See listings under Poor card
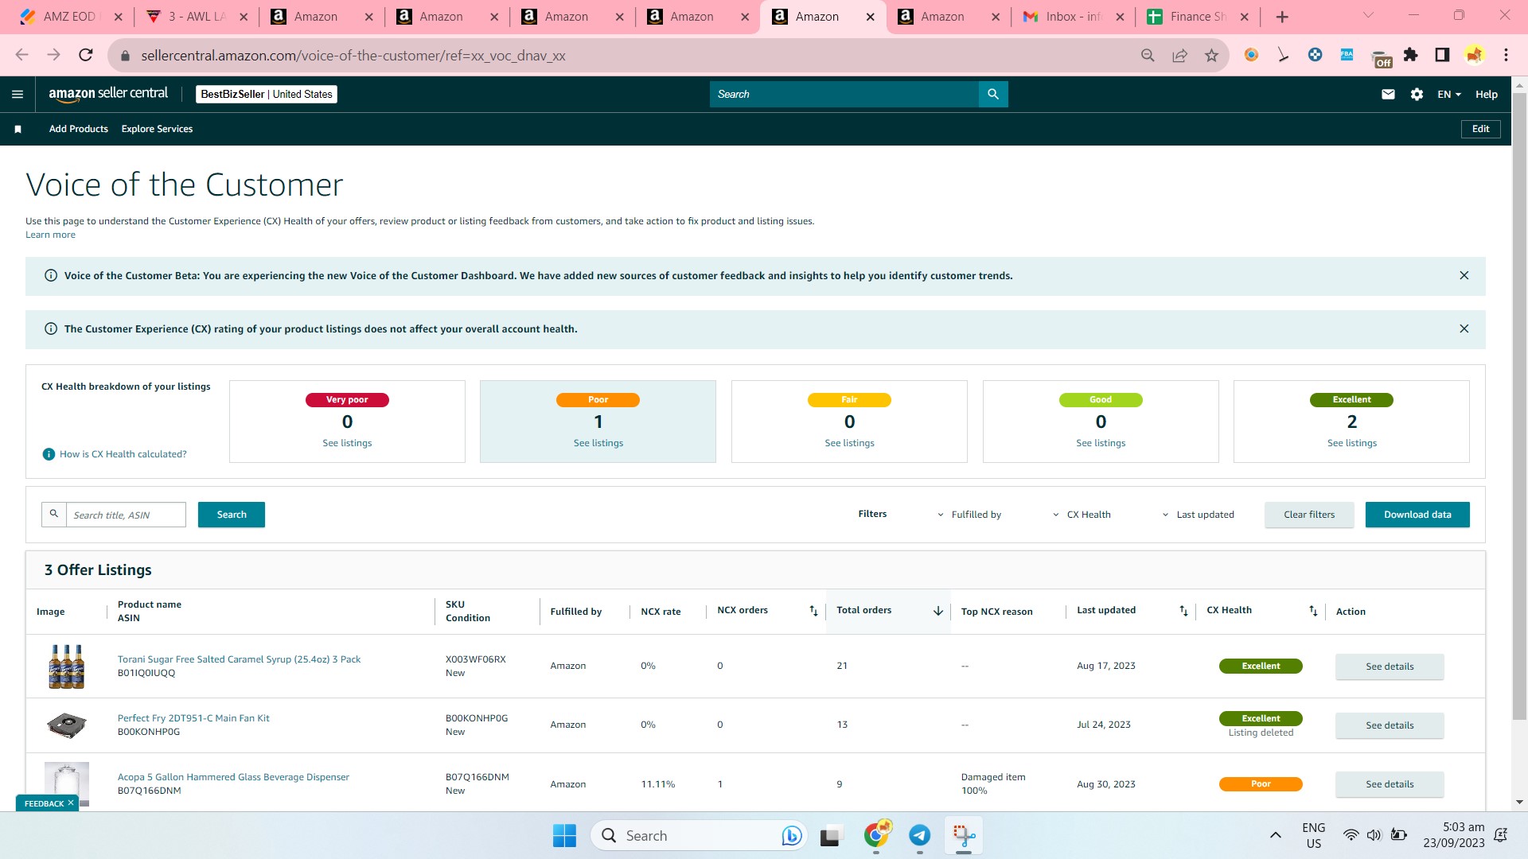 coord(598,443)
